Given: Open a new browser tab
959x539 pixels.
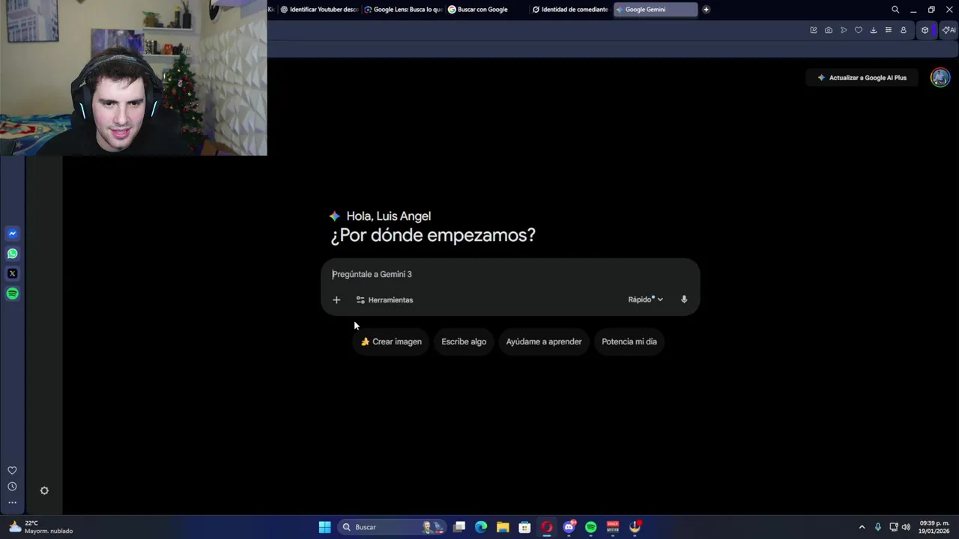Looking at the screenshot, I should [x=706, y=10].
